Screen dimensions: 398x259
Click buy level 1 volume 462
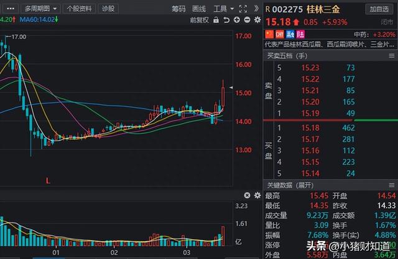[x=348, y=128]
